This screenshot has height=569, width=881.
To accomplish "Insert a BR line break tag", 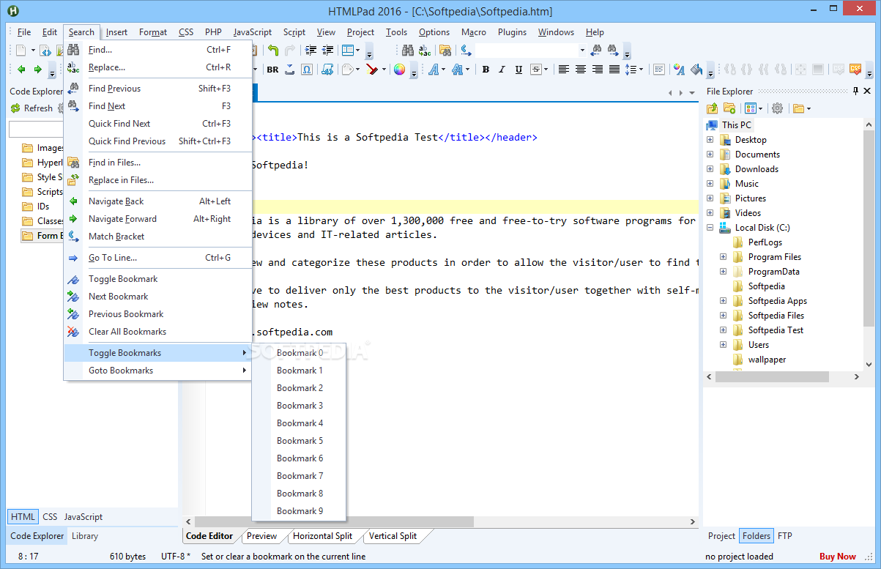I will coord(272,70).
